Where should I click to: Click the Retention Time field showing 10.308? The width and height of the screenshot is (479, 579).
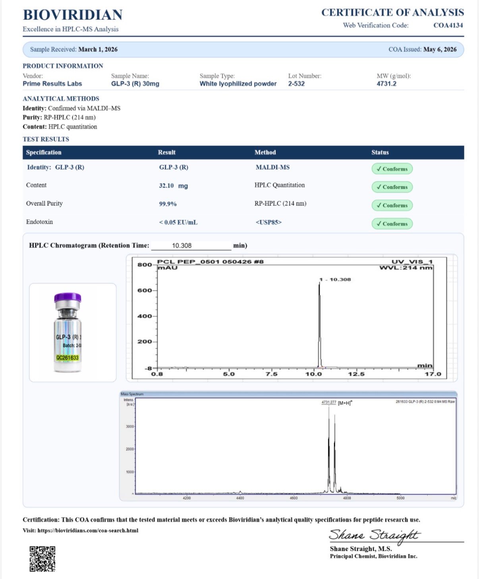pos(191,246)
